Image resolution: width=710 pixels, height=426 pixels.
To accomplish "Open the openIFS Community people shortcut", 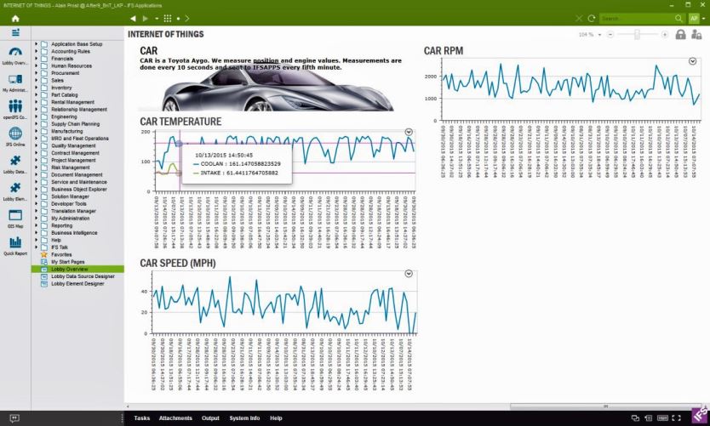I will tap(15, 110).
